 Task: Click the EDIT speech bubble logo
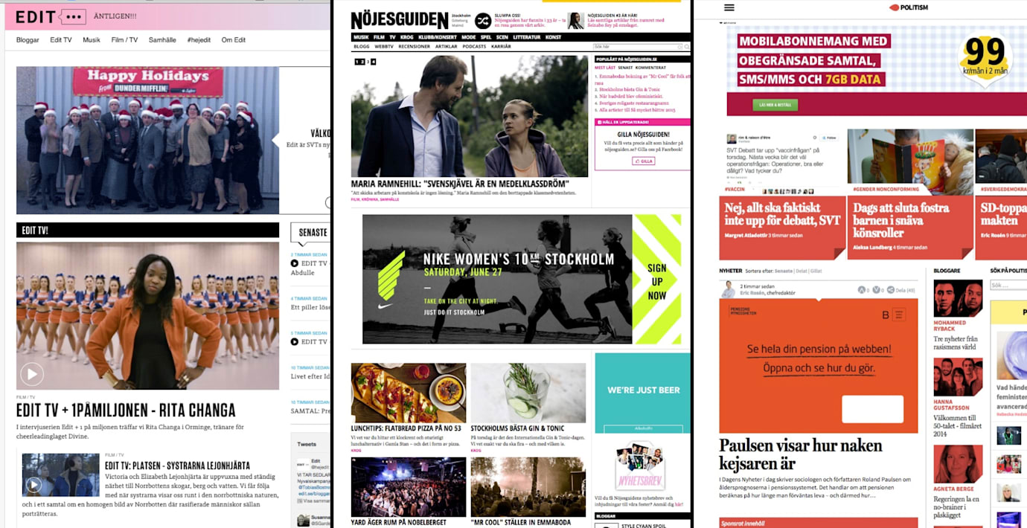click(x=72, y=16)
